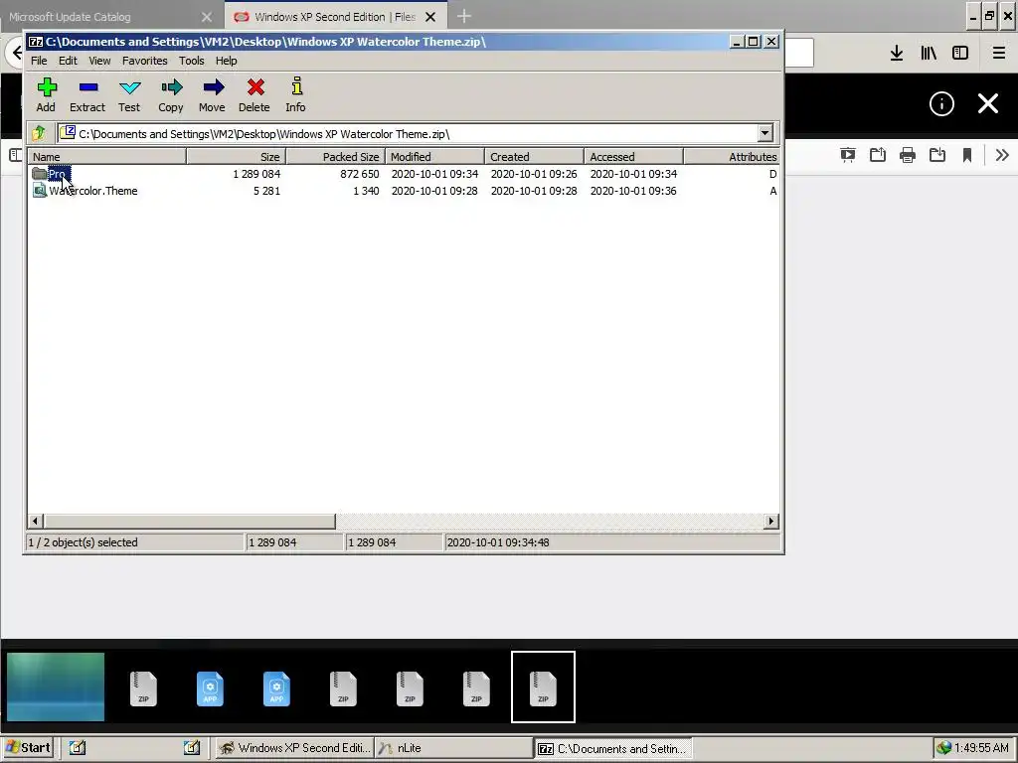Select the first ZIP file thumbnail
This screenshot has width=1018, height=763.
143,687
